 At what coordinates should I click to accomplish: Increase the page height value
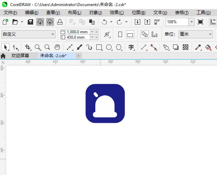(96, 37)
